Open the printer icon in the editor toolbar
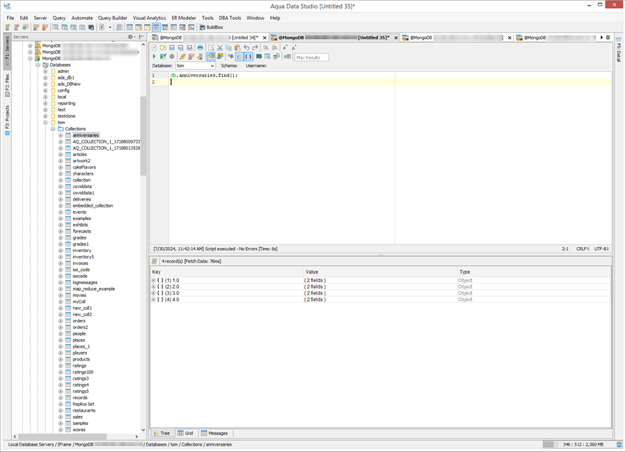This screenshot has height=452, width=626. pos(200,47)
